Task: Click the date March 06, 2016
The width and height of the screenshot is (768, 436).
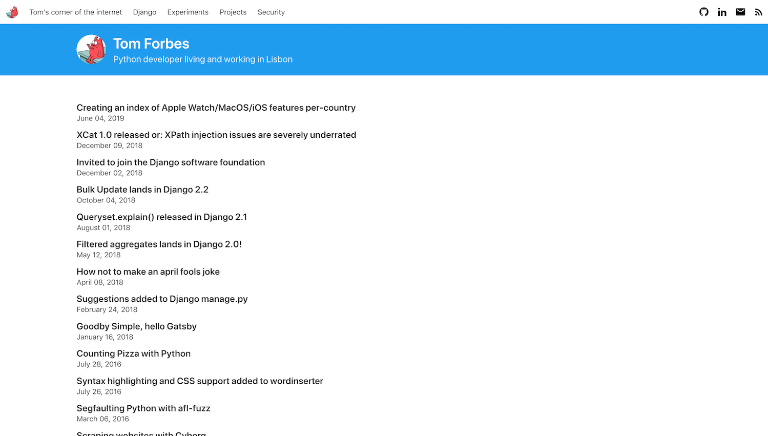Action: click(103, 419)
